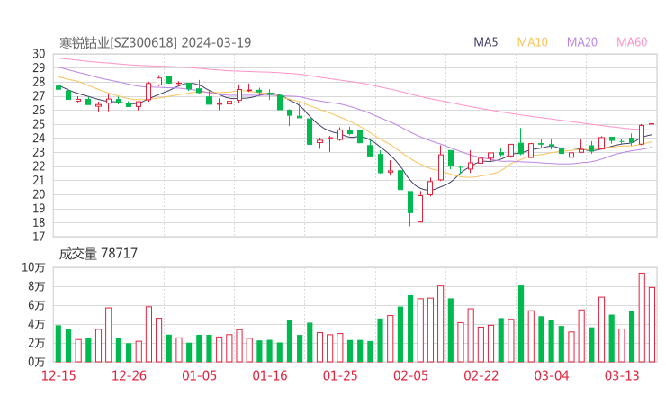Click the 2万 volume axis label
The image size is (666, 396).
(37, 343)
